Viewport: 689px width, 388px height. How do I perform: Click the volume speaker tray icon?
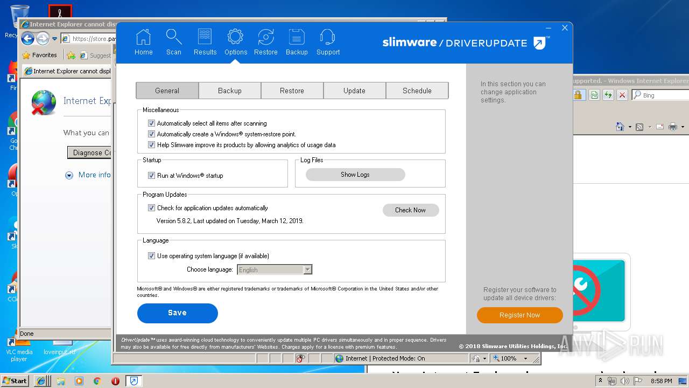[x=624, y=381]
